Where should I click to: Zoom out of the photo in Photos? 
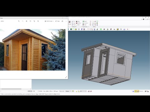[x=23, y=21]
